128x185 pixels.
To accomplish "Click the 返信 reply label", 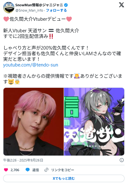I will (x=35, y=170).
